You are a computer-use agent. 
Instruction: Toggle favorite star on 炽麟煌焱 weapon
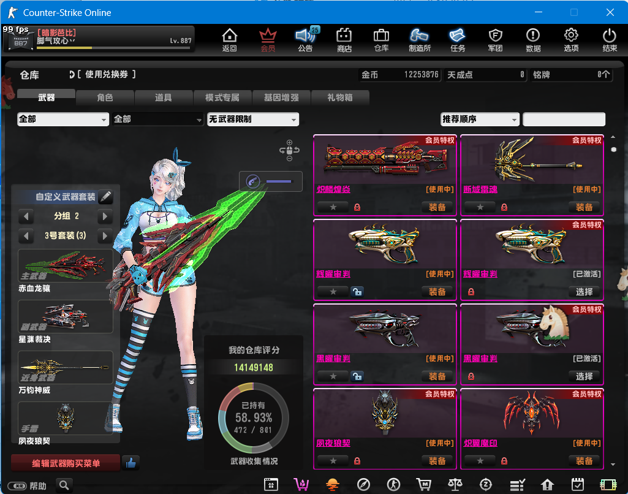tap(333, 207)
